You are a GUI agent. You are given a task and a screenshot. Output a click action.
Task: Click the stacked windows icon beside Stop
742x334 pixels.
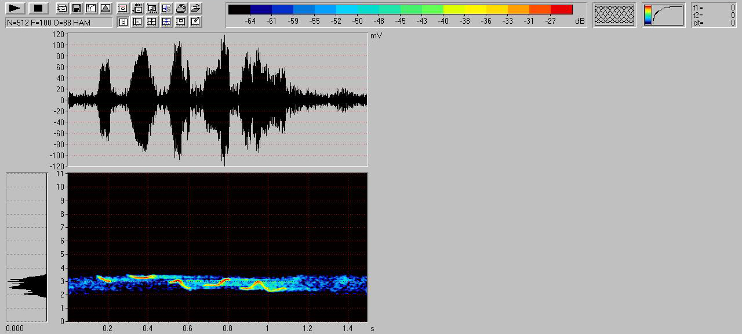coord(62,8)
